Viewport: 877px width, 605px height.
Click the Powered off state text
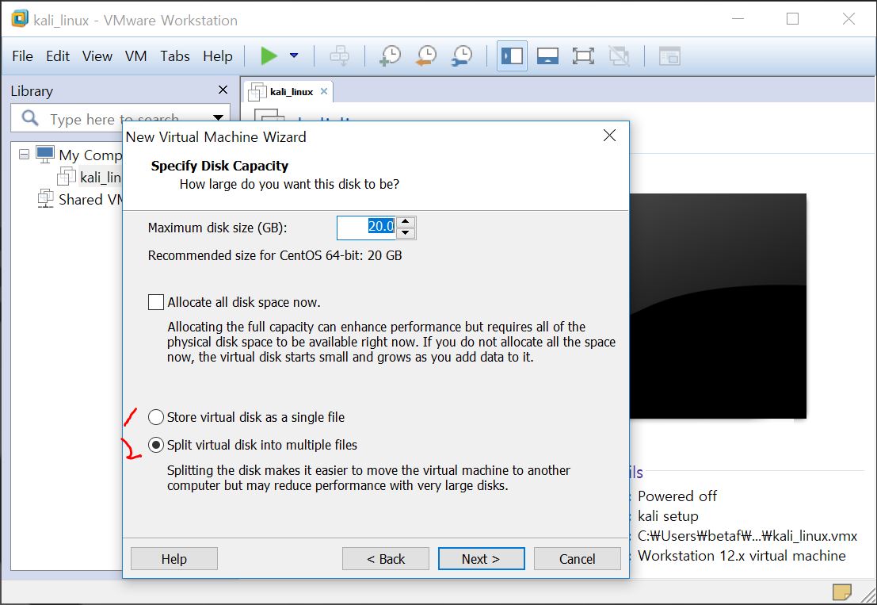point(677,496)
